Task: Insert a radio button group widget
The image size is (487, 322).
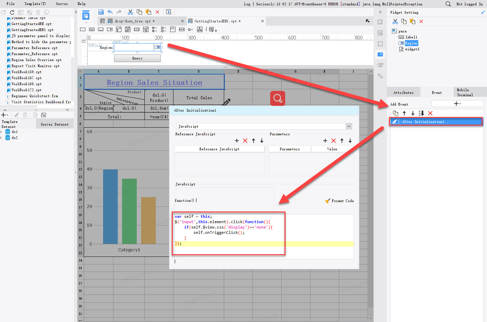Action: (x=154, y=29)
